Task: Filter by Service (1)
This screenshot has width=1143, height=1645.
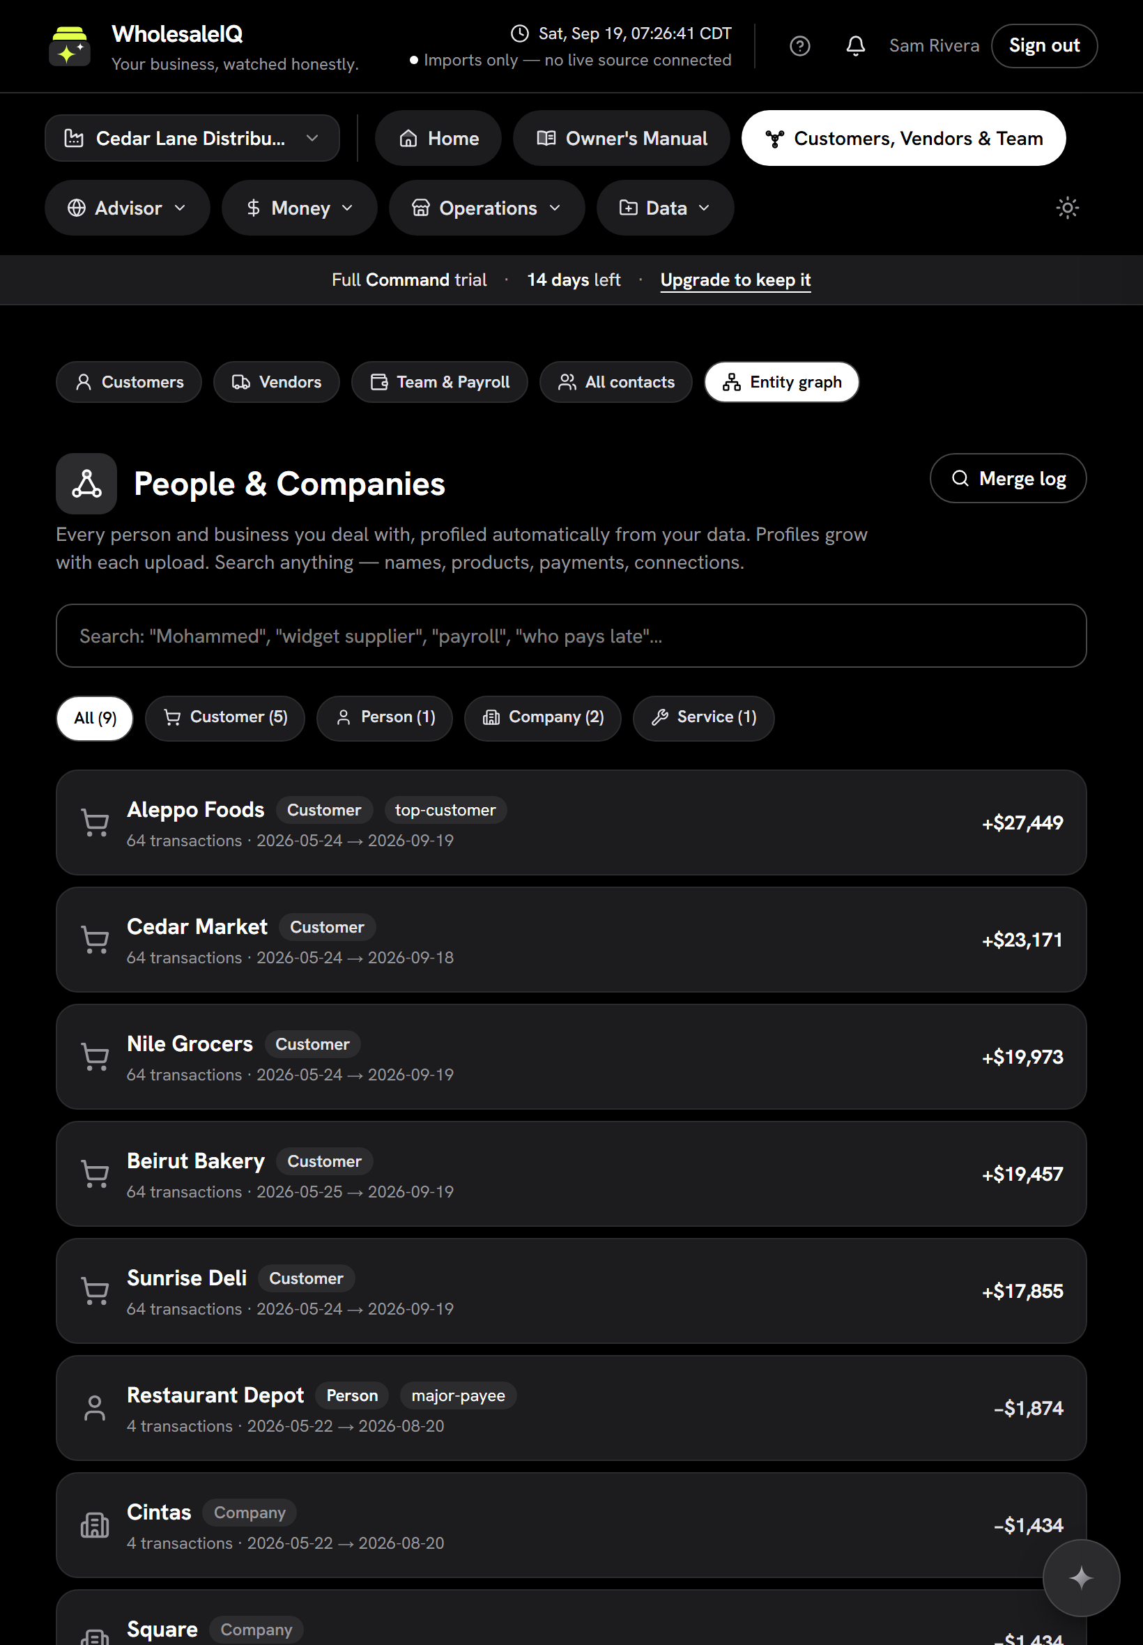Action: pos(703,717)
